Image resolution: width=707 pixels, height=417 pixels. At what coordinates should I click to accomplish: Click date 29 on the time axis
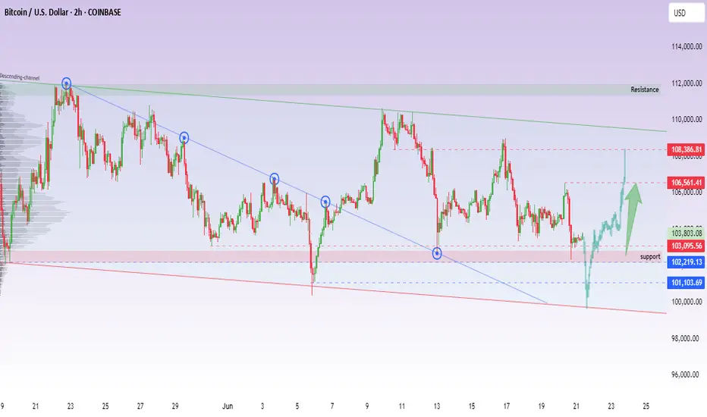click(175, 406)
